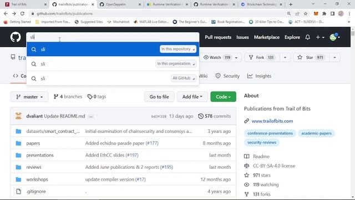Switch to the Insights tab
This screenshot has height=200, width=355.
tap(259, 76)
